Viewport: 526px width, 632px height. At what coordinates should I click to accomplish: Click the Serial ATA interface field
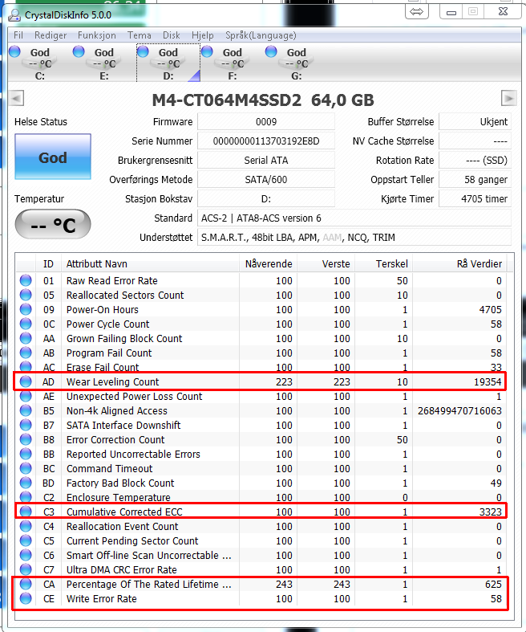(x=266, y=161)
